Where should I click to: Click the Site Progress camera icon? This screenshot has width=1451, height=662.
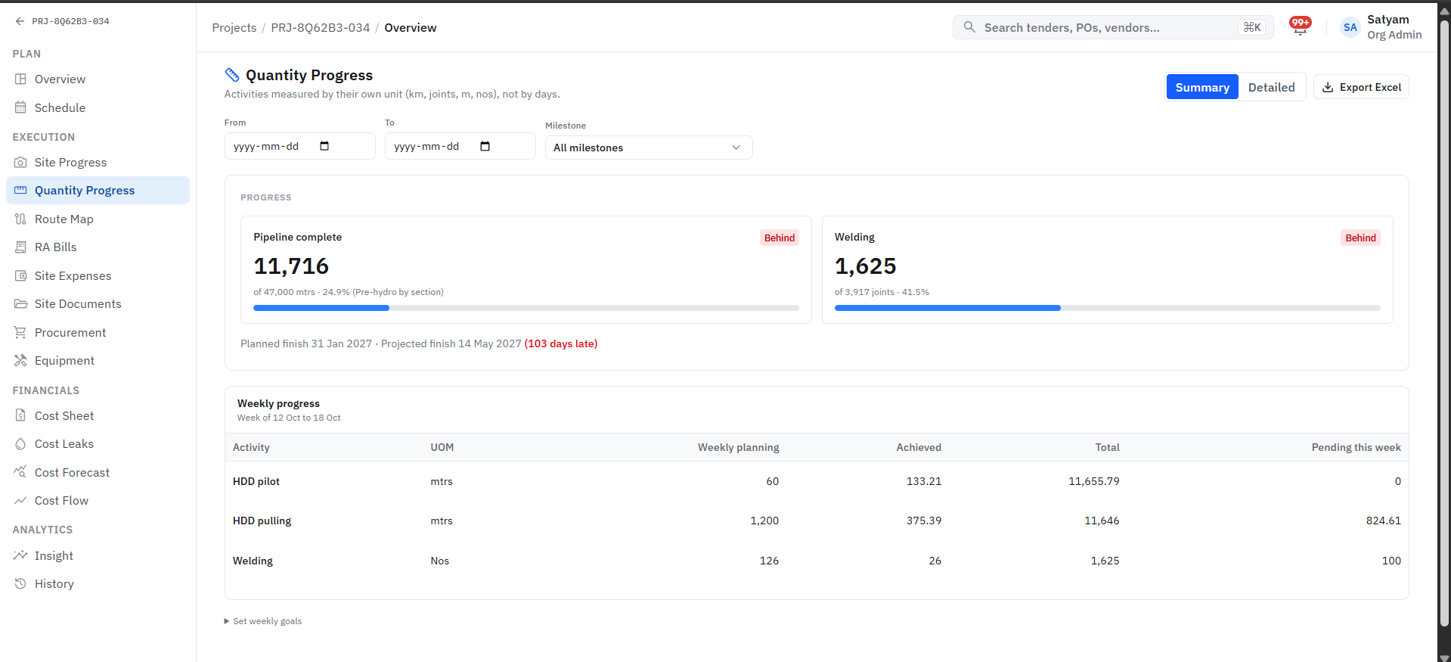(x=20, y=162)
